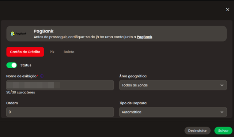Click the PagBank logo image

(18, 34)
